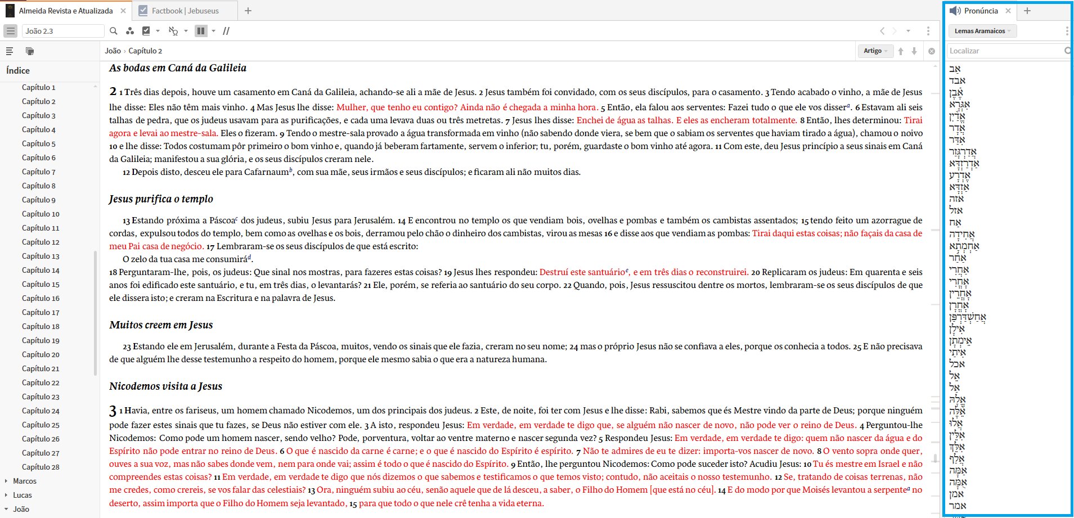
Task: Close the Pronúncia tab
Action: (1008, 11)
